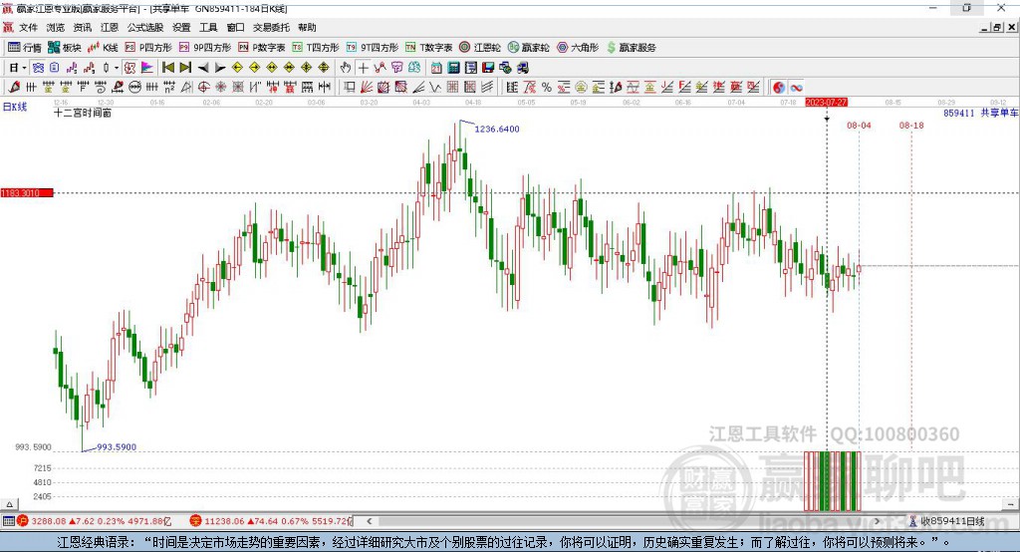Screen dimensions: 1020x552
Task: Select the percent % retracement tool
Action: click(x=547, y=88)
